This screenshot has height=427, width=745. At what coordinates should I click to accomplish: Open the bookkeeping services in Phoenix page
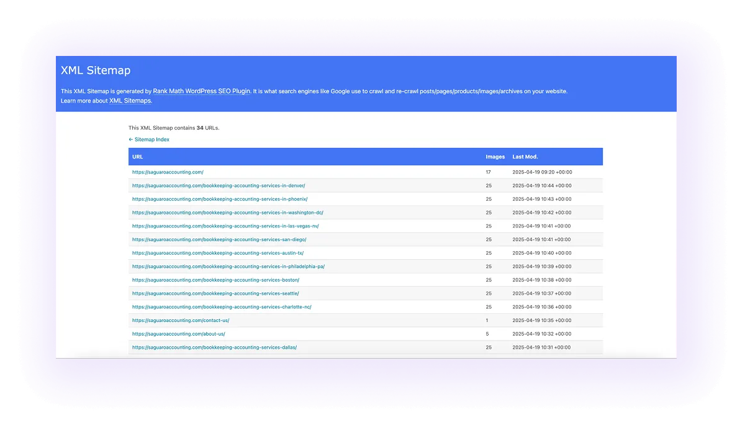(x=219, y=199)
